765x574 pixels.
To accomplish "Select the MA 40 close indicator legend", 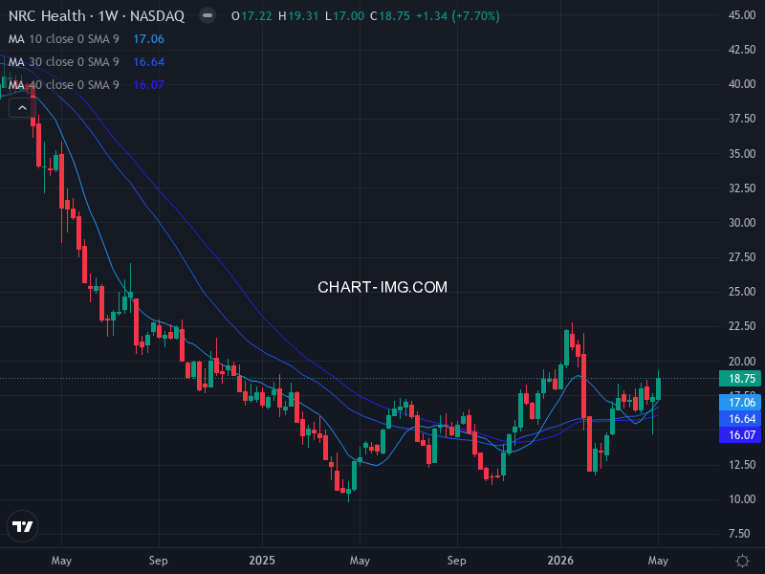I will click(x=64, y=85).
